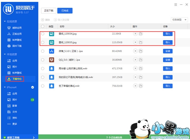Viewport: 190px width, 140px height.
Task: Install QQ_5.6 with 安装 button
Action: pyautogui.click(x=168, y=60)
